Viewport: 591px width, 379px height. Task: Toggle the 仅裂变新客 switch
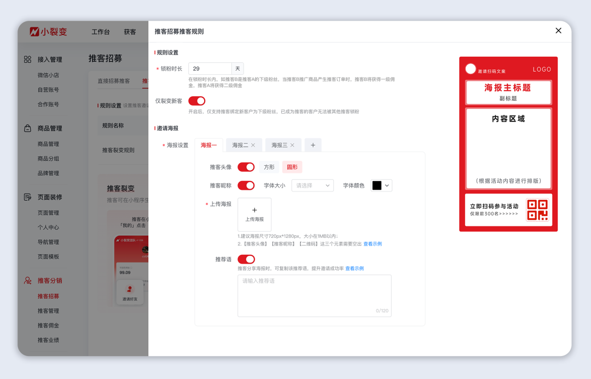[196, 101]
